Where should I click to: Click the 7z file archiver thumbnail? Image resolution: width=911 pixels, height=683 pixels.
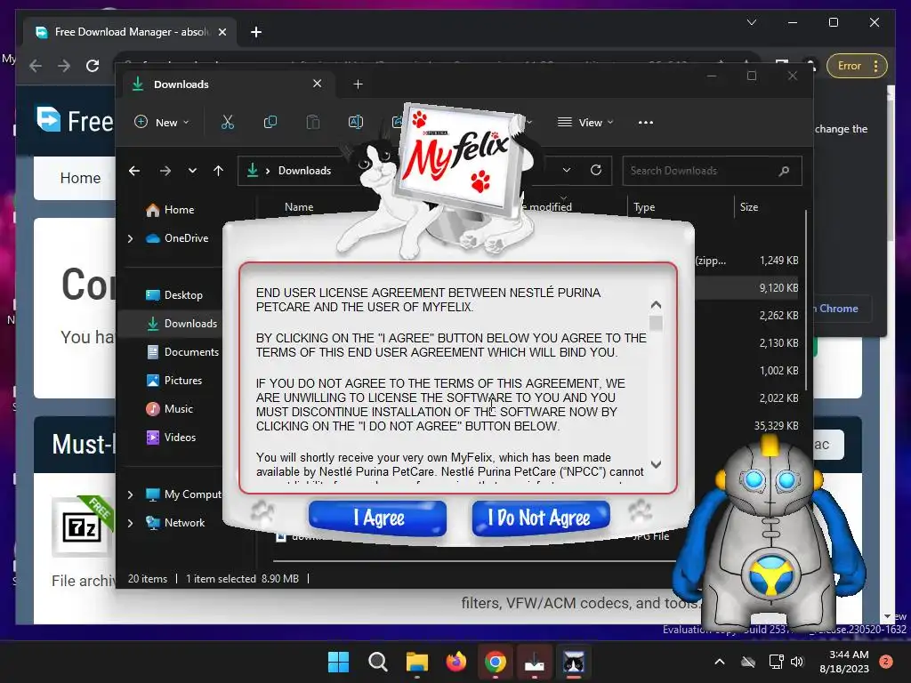tap(83, 526)
